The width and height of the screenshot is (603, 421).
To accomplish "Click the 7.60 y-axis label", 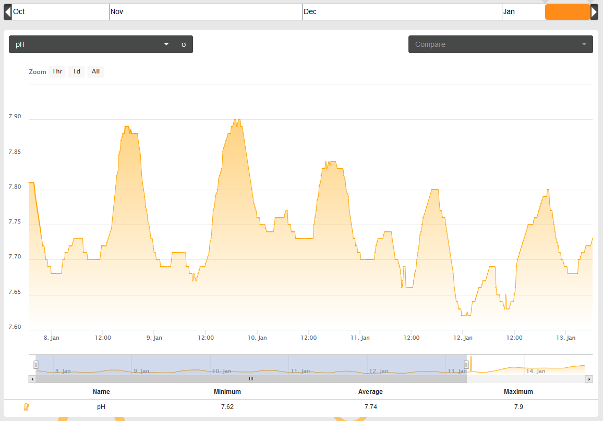I will click(15, 327).
